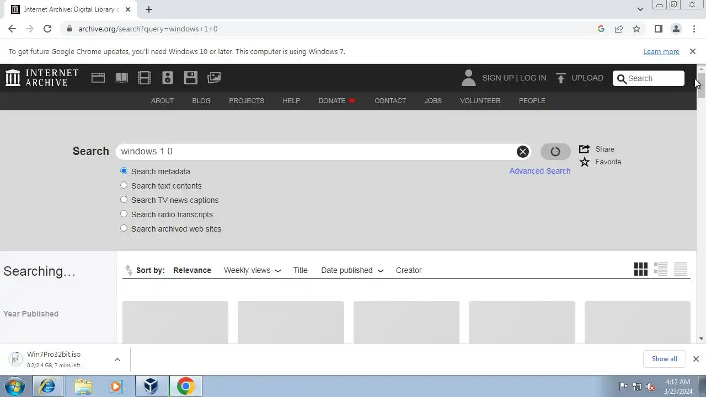Open Chrome side panel icon
Screen dimensions: 706x397
tap(658, 29)
